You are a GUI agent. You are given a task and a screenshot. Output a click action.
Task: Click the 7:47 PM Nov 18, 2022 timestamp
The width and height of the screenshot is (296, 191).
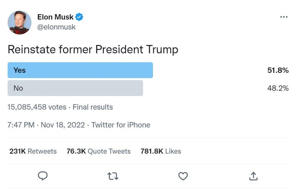click(46, 125)
